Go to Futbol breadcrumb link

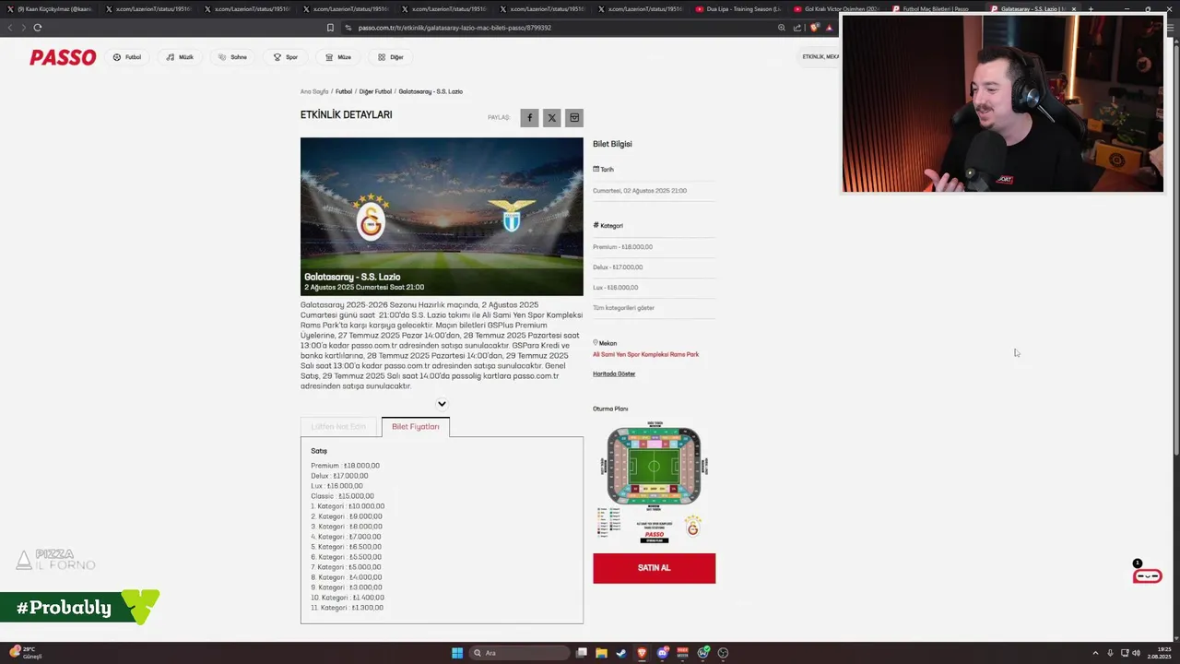344,91
